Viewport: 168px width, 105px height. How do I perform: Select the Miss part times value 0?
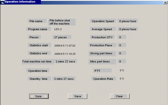coord(122,61)
